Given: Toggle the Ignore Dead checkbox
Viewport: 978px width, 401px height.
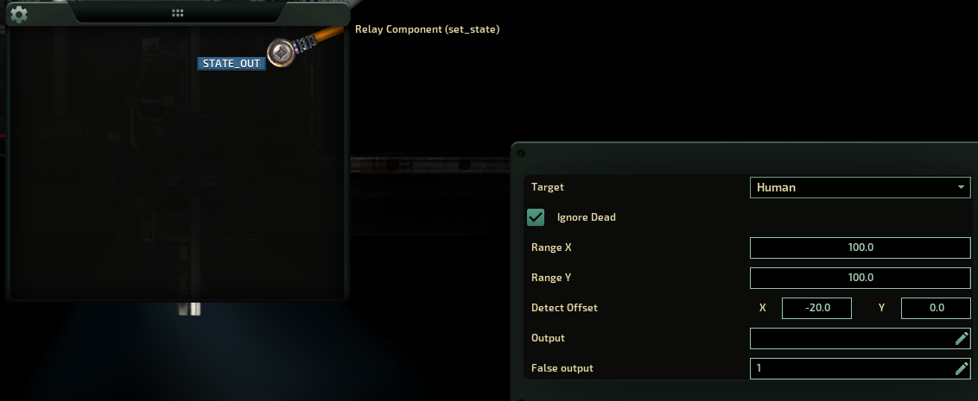Looking at the screenshot, I should click(x=536, y=217).
